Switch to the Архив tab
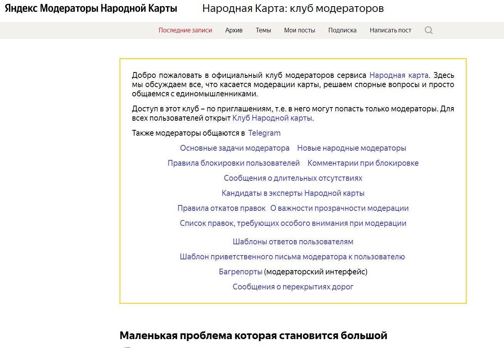 tap(234, 30)
